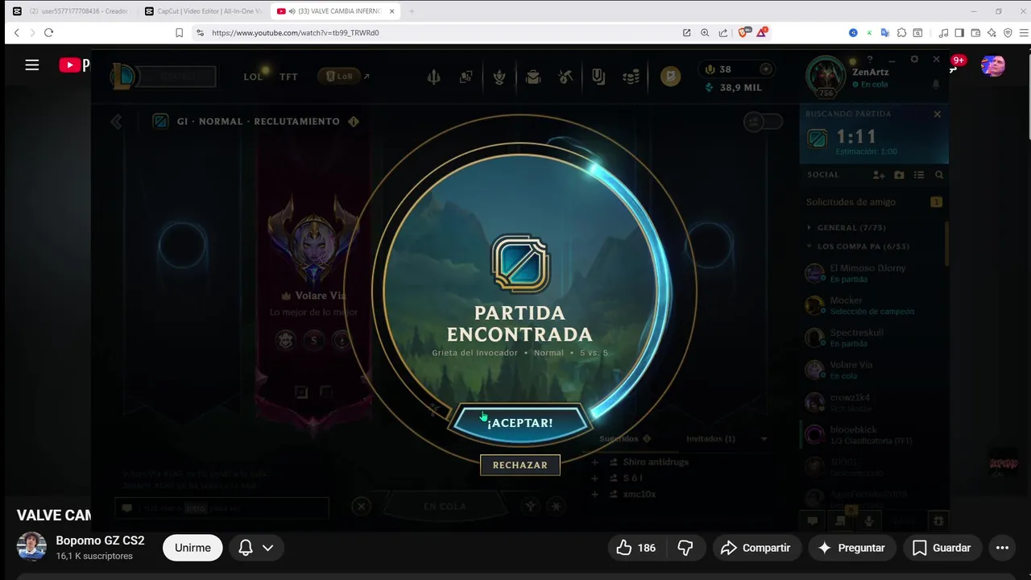Viewport: 1031px width, 580px height.
Task: Click the RP purchase plus icon
Action: (765, 69)
